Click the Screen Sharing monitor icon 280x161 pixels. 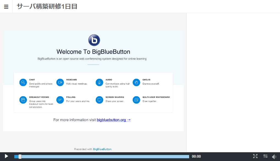pyautogui.click(x=99, y=100)
